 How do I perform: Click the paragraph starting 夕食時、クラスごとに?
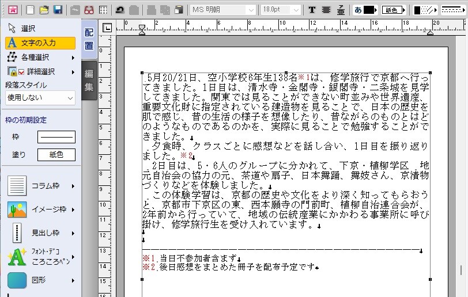tap(285, 151)
